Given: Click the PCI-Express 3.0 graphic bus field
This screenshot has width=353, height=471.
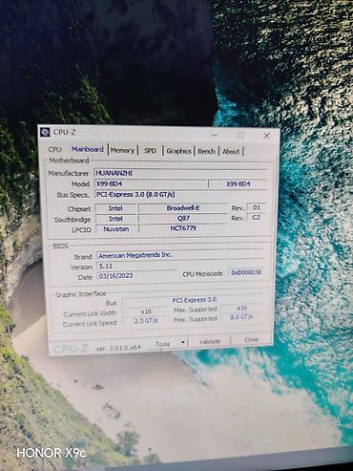Looking at the screenshot, I should pos(194,300).
